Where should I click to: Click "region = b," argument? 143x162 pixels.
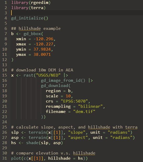tap(59, 91)
